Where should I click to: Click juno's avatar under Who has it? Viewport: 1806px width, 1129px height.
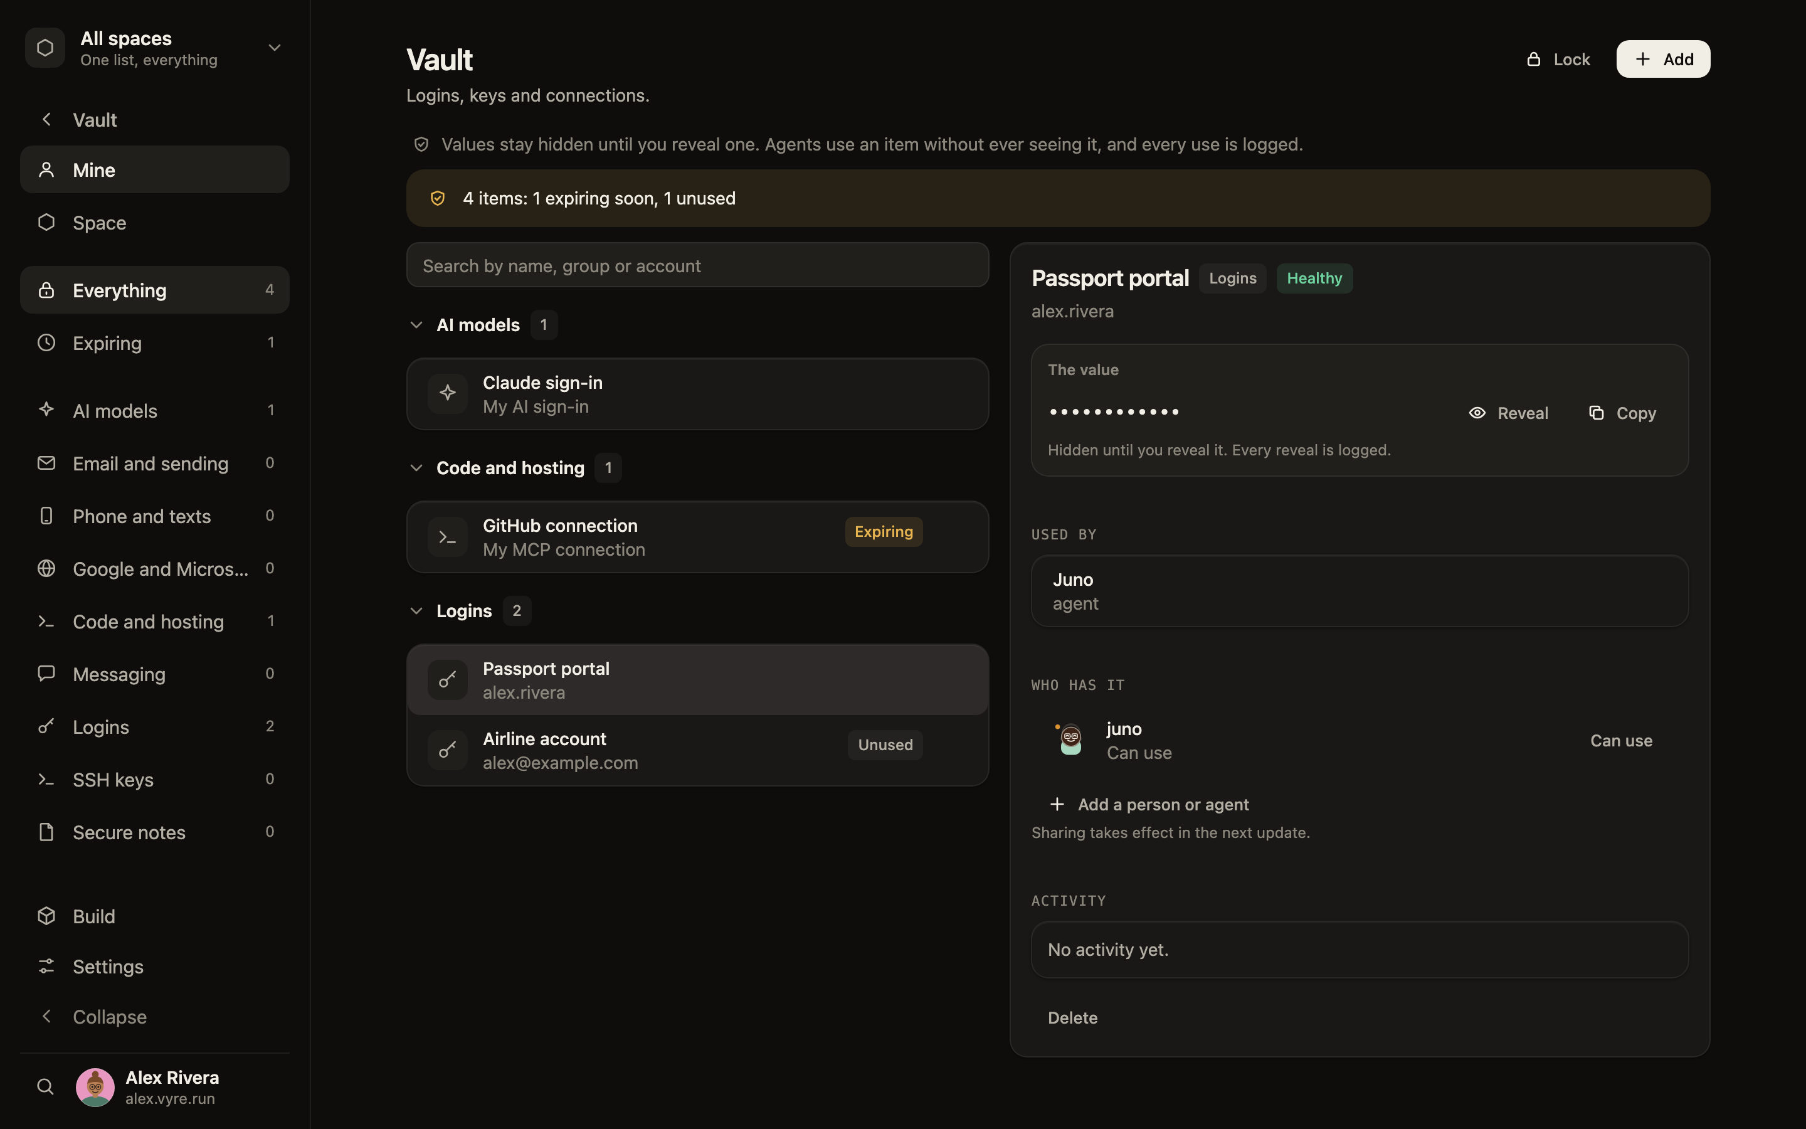click(1071, 740)
